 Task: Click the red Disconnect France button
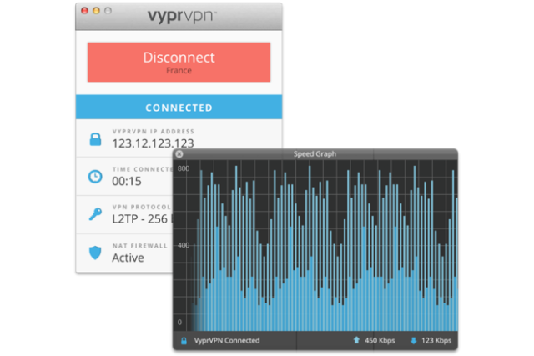tap(179, 62)
